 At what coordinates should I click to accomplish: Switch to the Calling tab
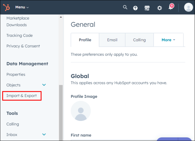click(x=139, y=40)
